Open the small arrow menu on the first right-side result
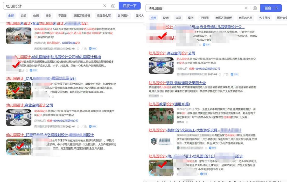The width and height of the screenshot is (287, 182). pos(200,45)
